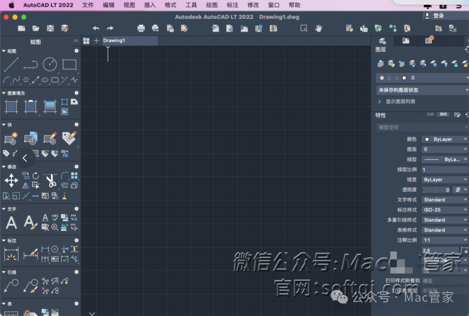The image size is (469, 316).
Task: Click the layer 0 color swatch
Action: [x=404, y=78]
